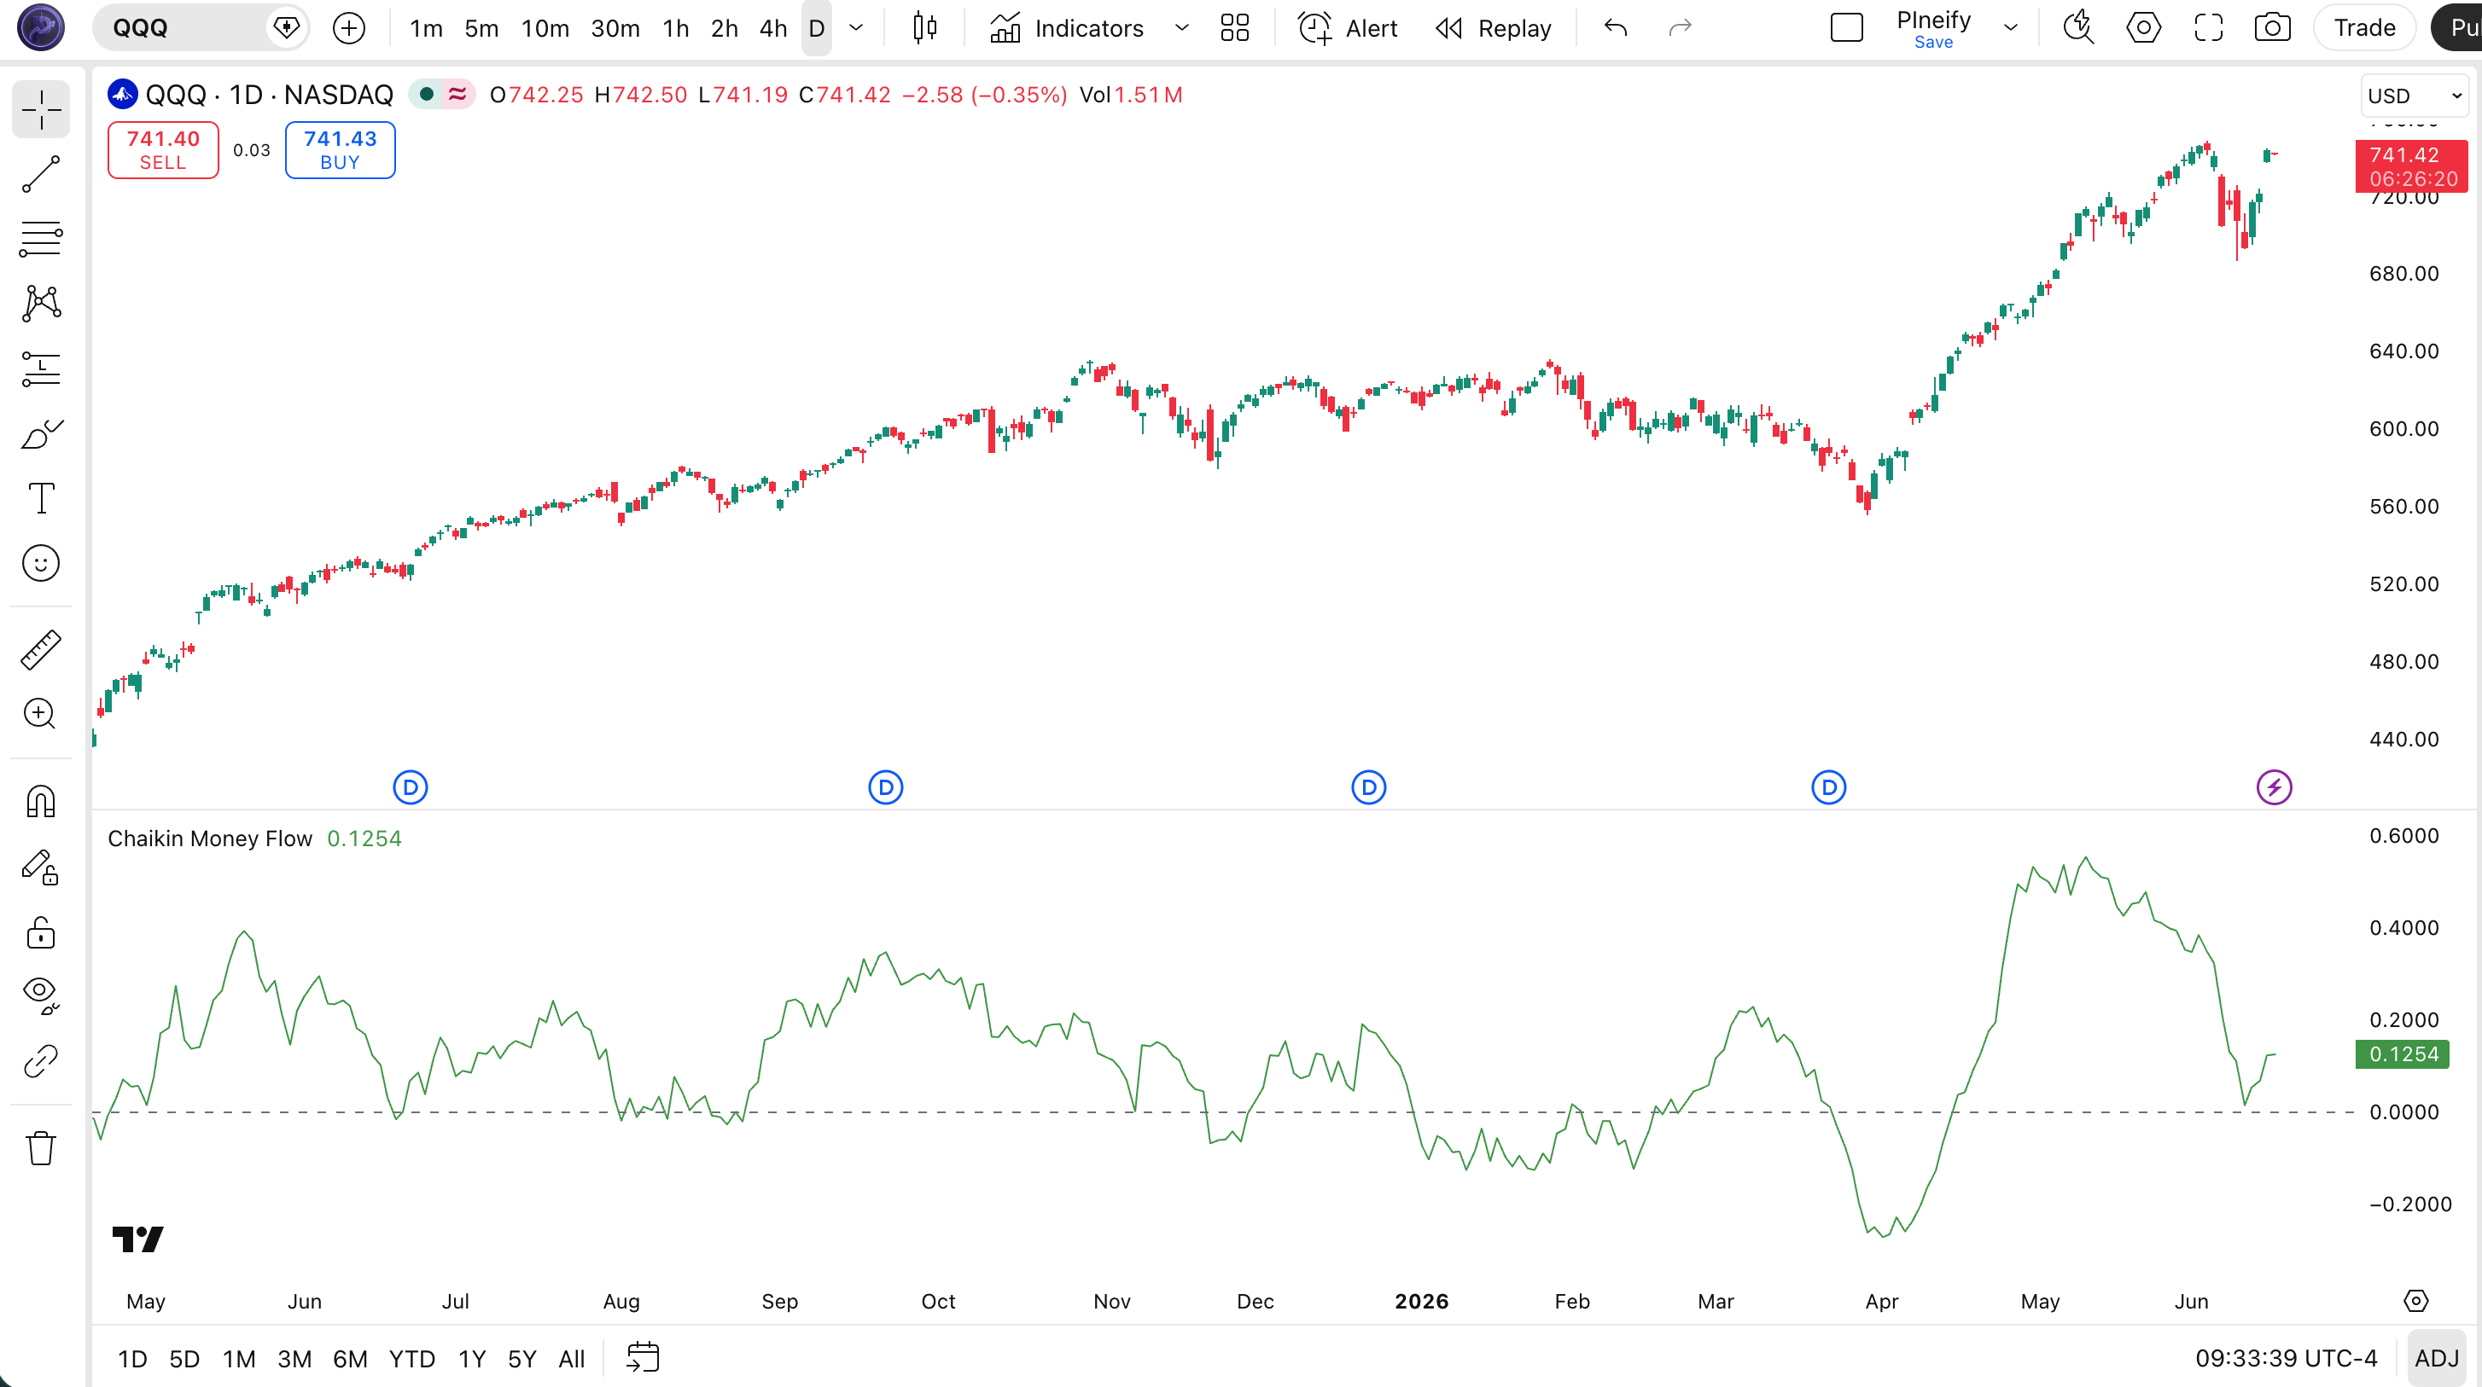Open the USD currency dropdown
Image resolution: width=2482 pixels, height=1387 pixels.
(2415, 96)
